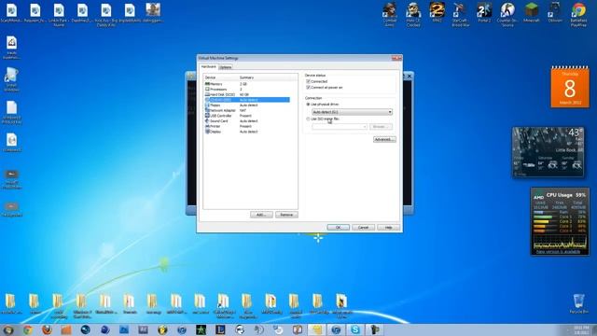
Task: Open Halo CE desktop shortcut
Action: [x=413, y=15]
